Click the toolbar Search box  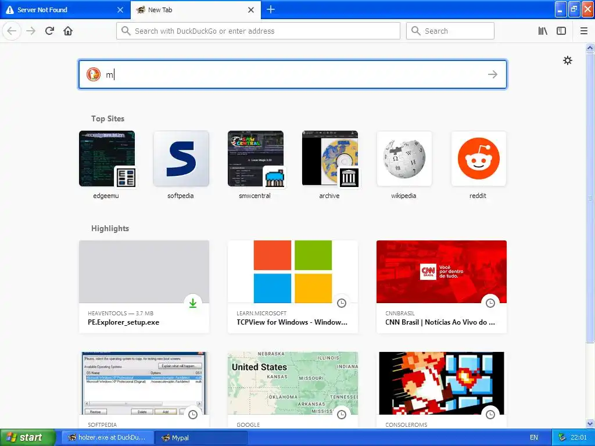click(x=450, y=31)
